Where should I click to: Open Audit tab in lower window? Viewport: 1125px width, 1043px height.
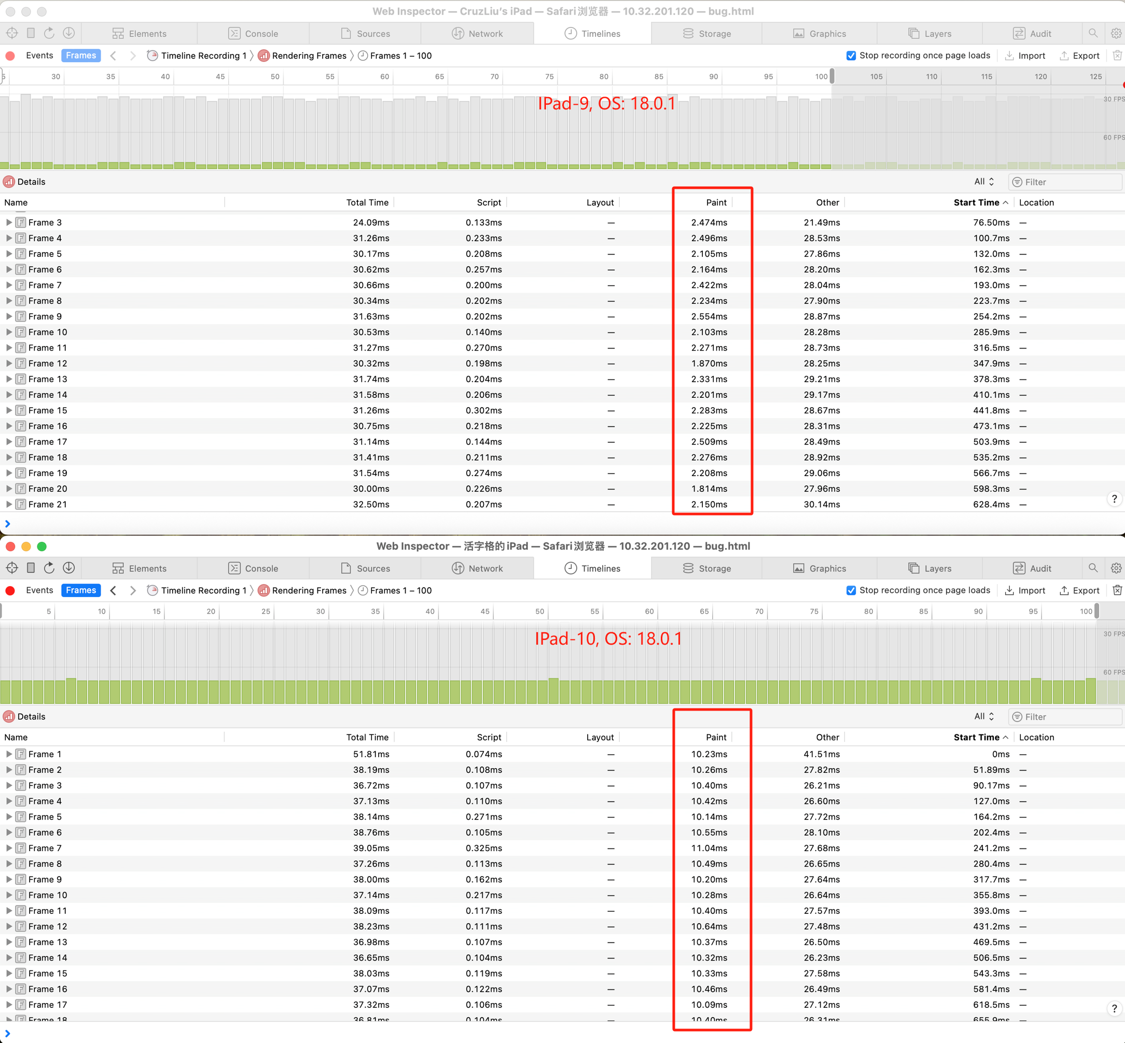tap(1032, 568)
